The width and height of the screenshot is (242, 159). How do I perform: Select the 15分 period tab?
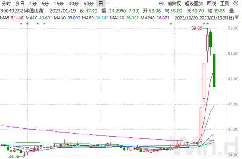coord(59,4)
